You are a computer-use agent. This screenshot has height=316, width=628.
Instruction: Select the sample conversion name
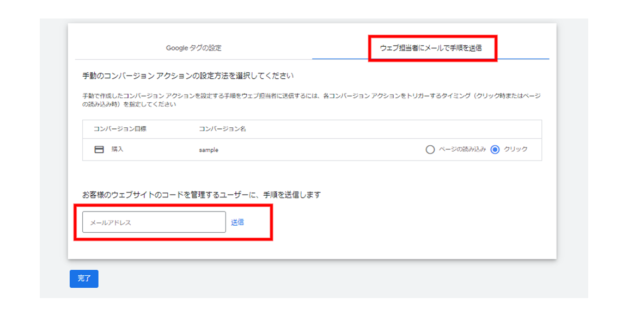[x=209, y=150]
